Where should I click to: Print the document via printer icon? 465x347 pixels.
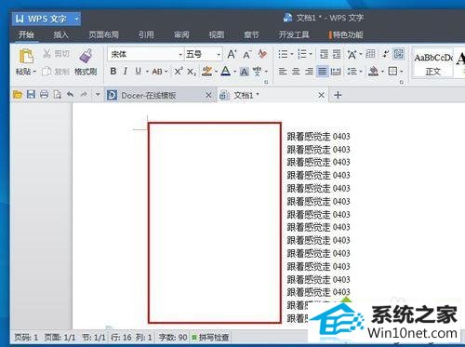pyautogui.click(x=44, y=94)
